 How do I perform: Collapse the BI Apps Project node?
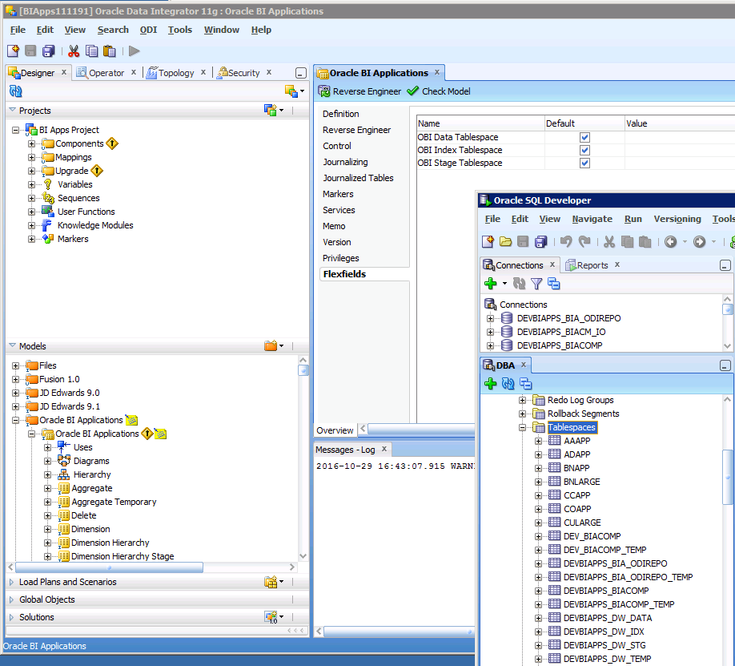pos(15,130)
